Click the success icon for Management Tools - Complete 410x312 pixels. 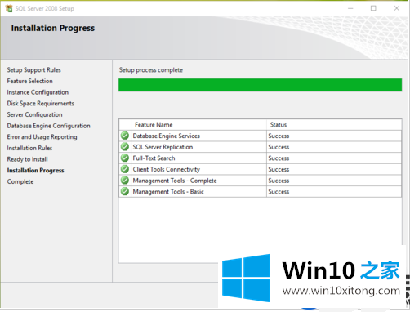pos(125,181)
